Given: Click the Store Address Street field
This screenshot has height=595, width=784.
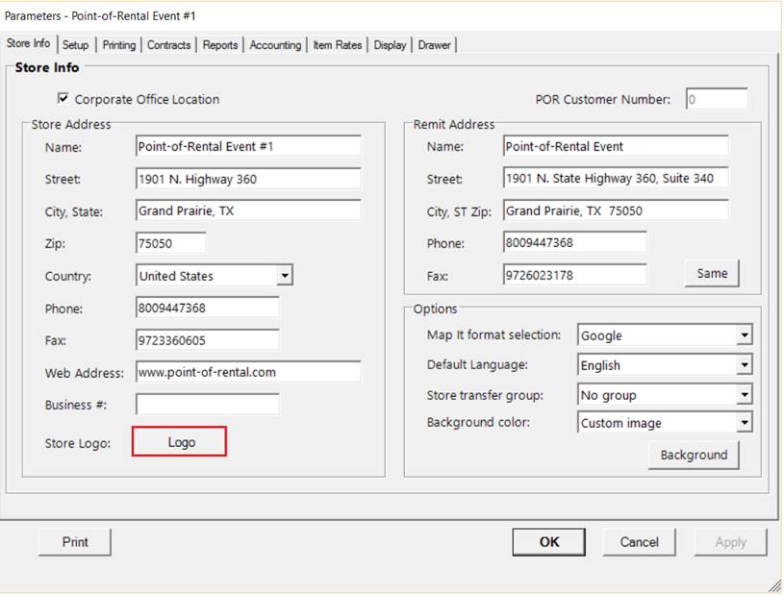Looking at the screenshot, I should click(248, 179).
